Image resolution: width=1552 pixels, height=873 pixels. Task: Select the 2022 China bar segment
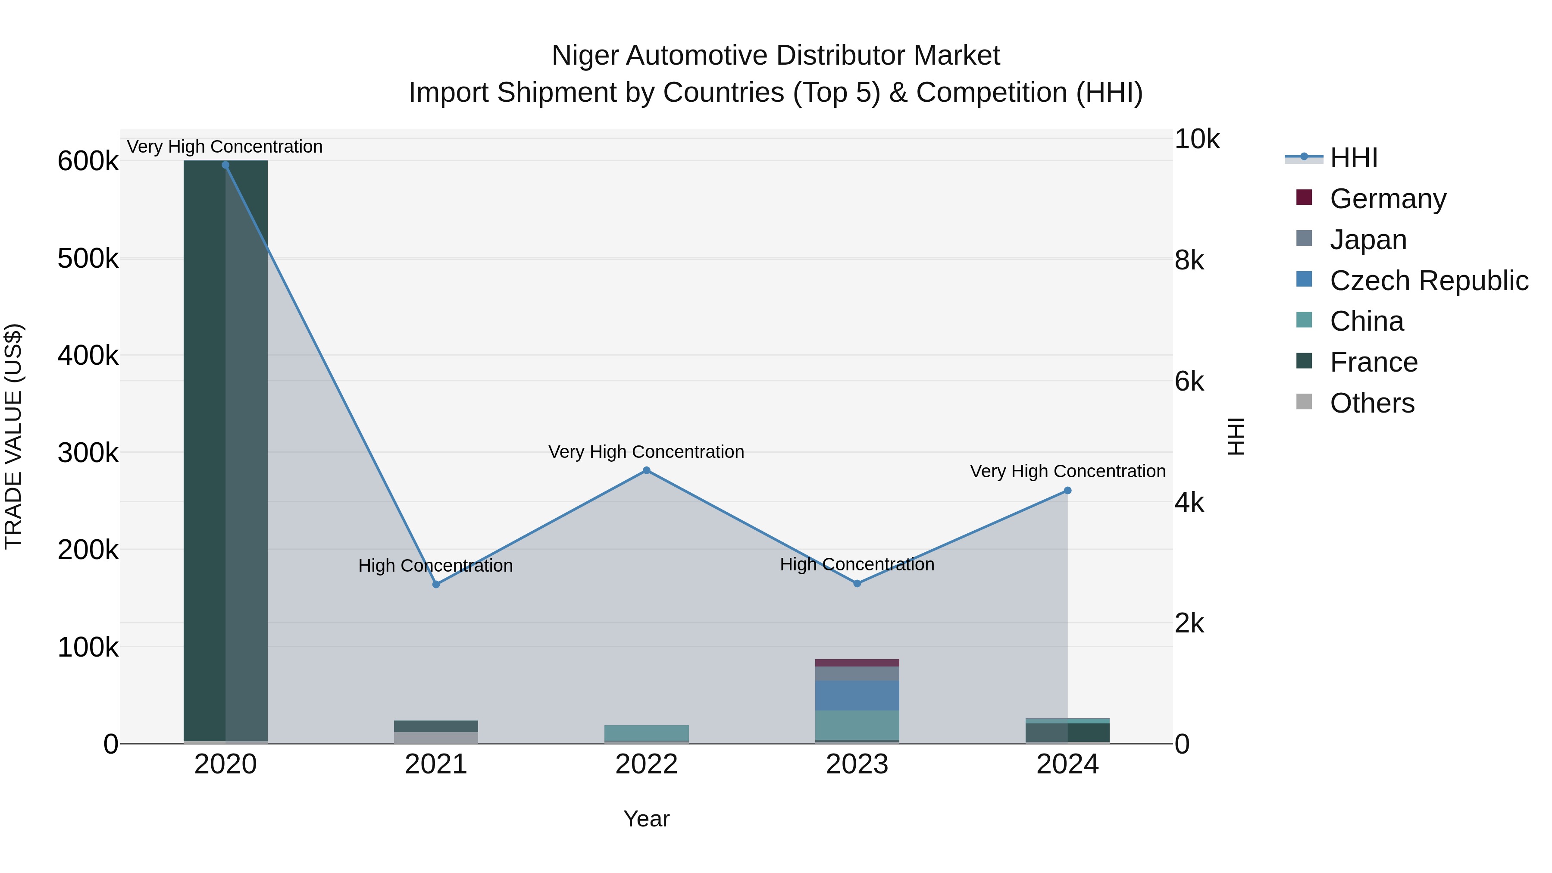point(647,732)
